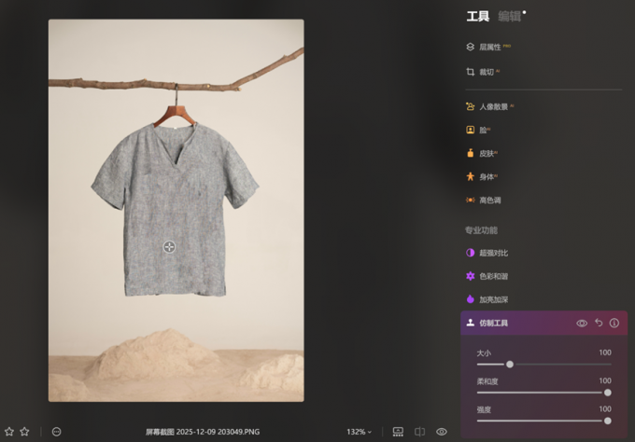
Task: Click the 高色调 high key tool
Action: point(489,200)
